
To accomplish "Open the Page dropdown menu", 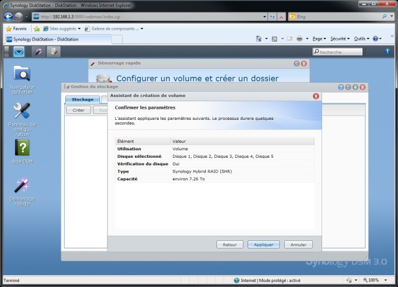I will pyautogui.click(x=319, y=39).
